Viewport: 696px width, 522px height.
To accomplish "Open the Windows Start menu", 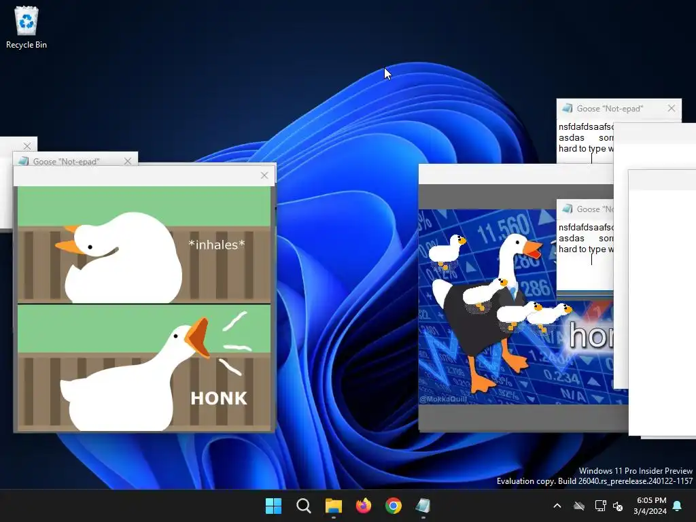I will click(273, 506).
